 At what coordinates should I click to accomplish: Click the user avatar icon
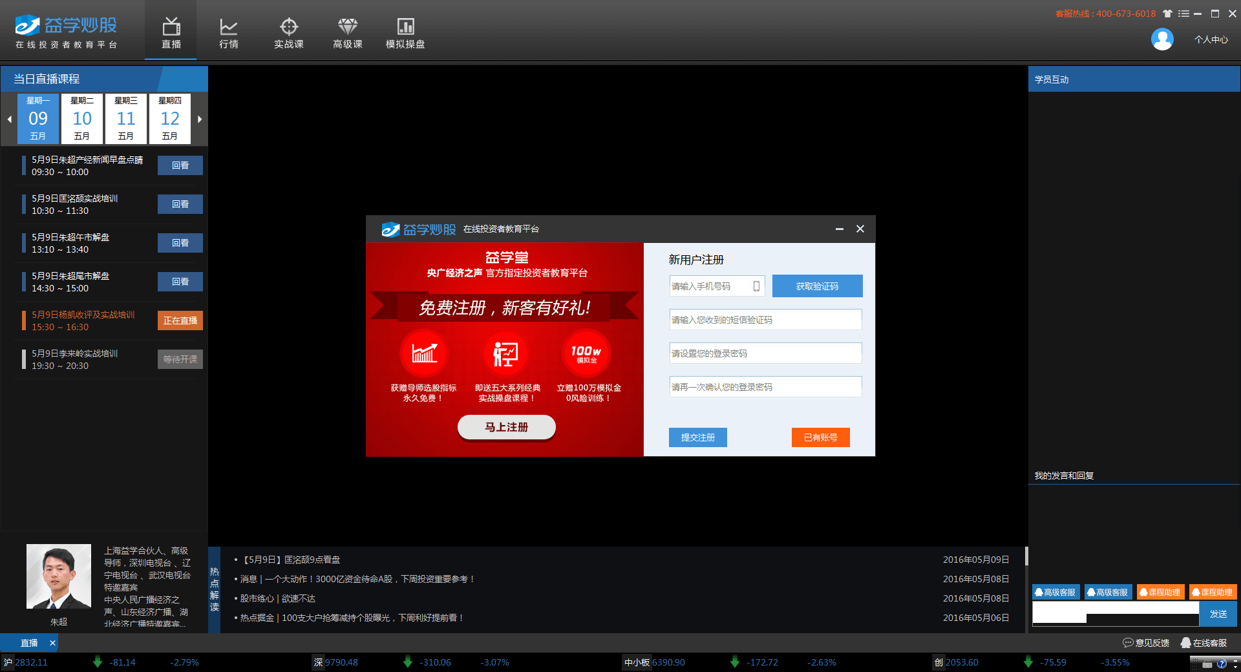pyautogui.click(x=1162, y=39)
